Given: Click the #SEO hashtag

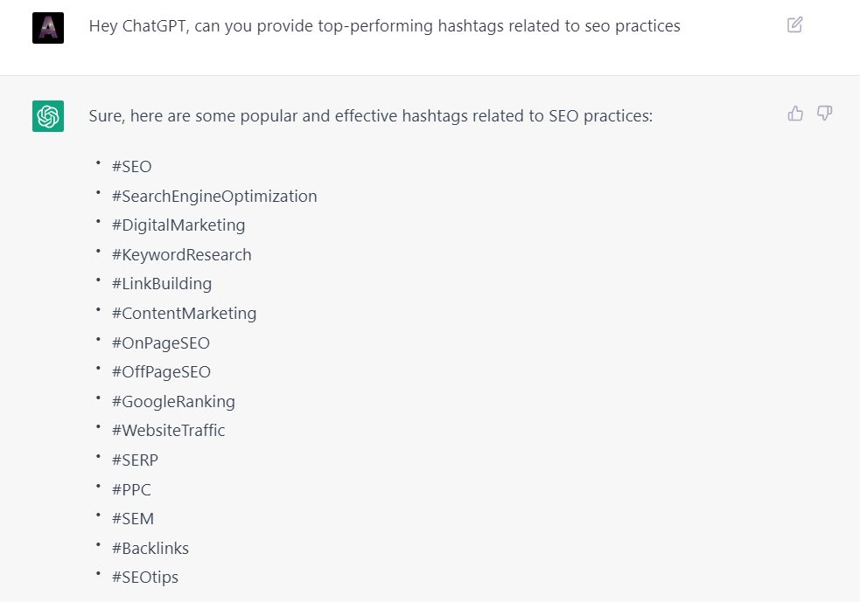Looking at the screenshot, I should (132, 167).
